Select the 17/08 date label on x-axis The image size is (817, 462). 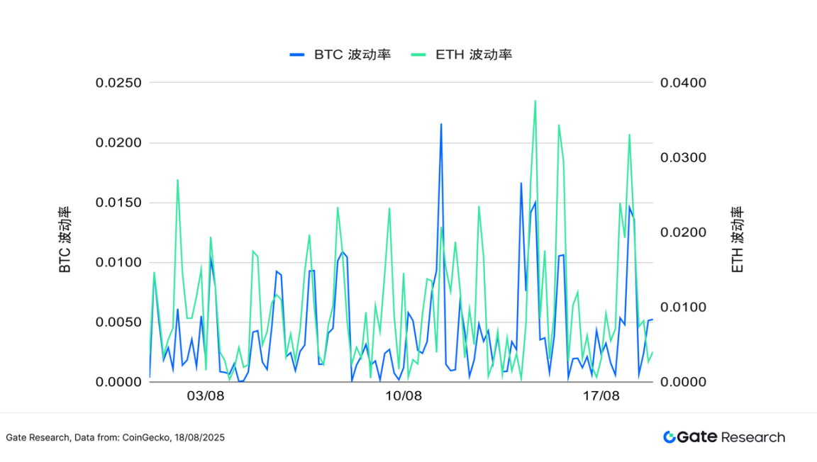tap(601, 396)
